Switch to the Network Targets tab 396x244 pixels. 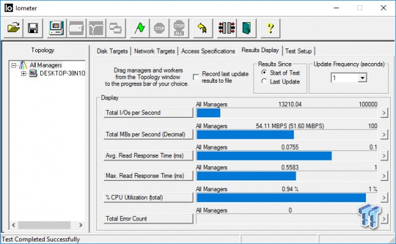(155, 51)
